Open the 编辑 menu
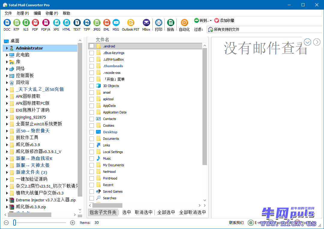 (x=37, y=13)
